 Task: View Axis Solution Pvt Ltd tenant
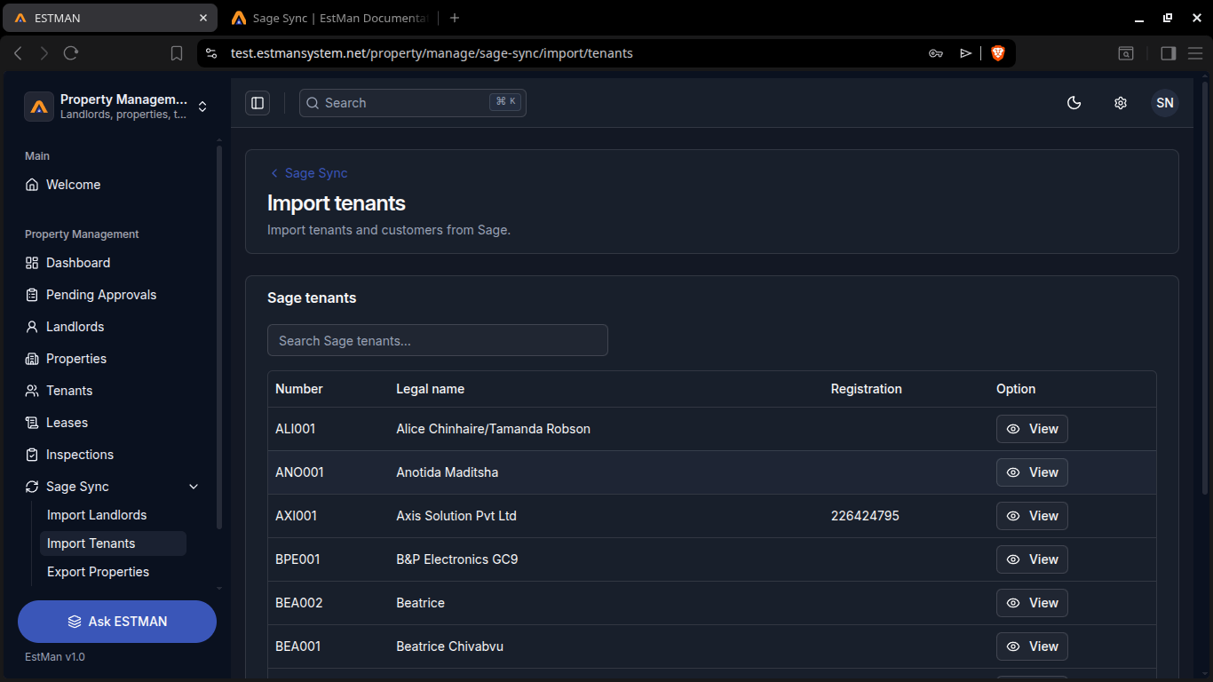tap(1032, 516)
